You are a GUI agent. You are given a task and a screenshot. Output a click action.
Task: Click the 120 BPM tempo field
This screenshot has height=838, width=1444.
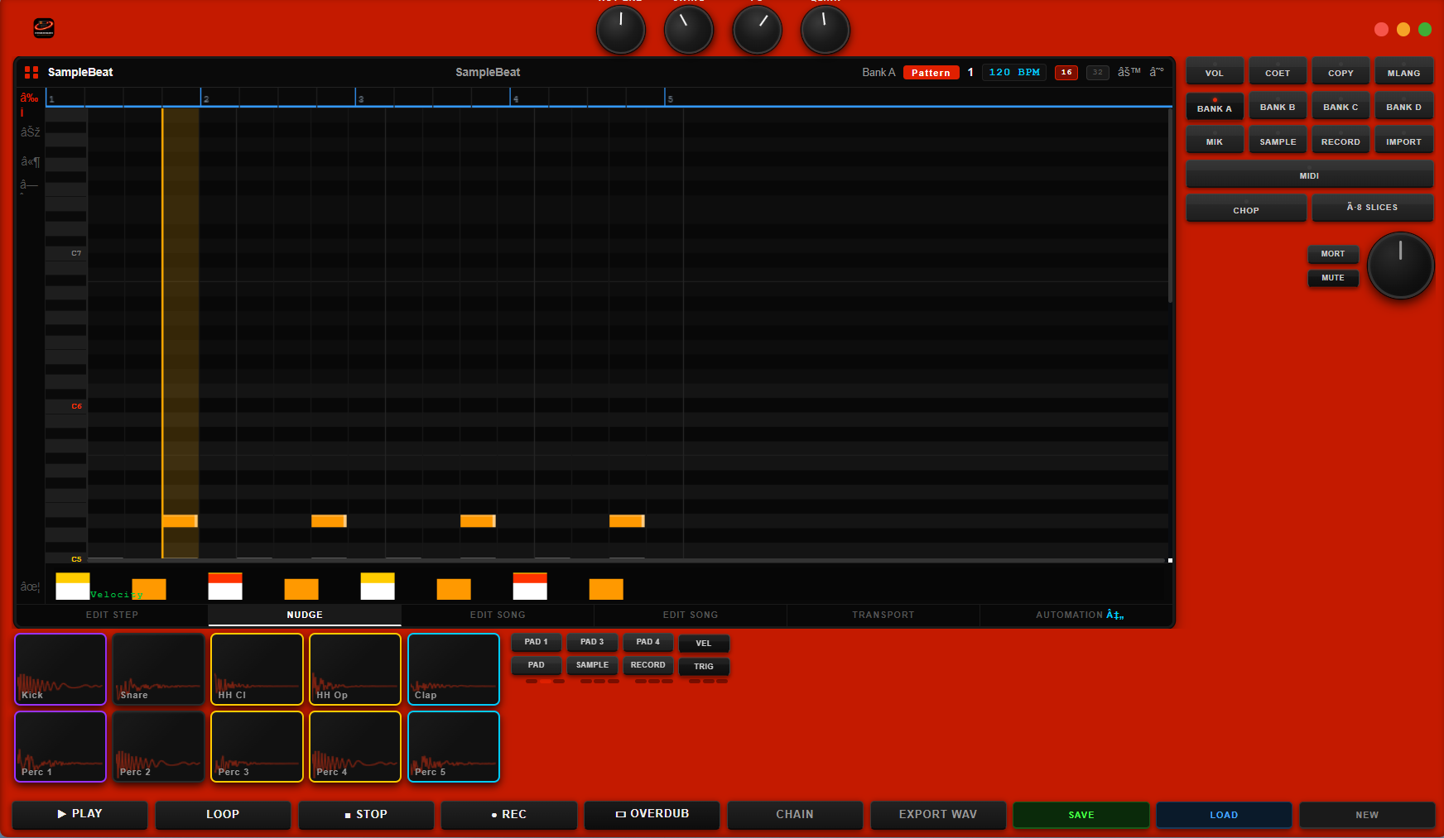[1013, 72]
